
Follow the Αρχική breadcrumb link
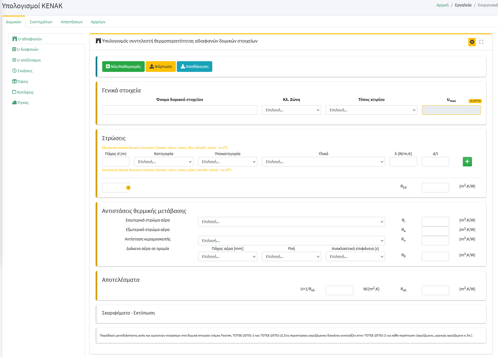pyautogui.click(x=442, y=5)
